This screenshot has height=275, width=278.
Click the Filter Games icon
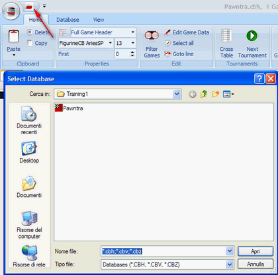coord(152,36)
